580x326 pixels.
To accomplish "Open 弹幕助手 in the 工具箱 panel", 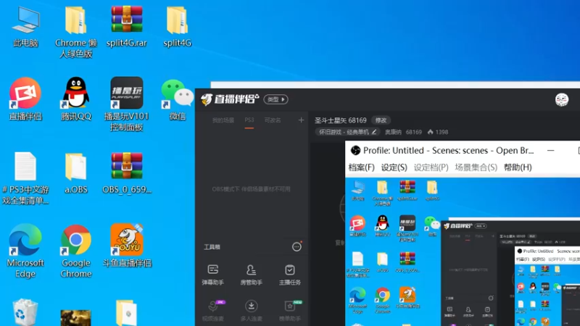I will [x=212, y=275].
